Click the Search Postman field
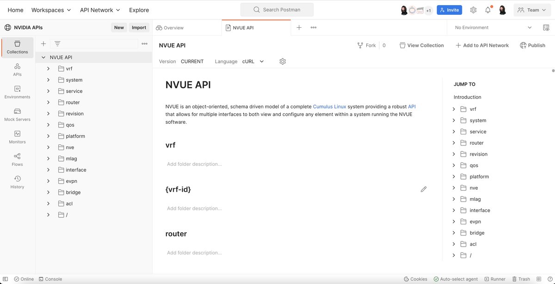Image resolution: width=555 pixels, height=284 pixels. point(277,10)
